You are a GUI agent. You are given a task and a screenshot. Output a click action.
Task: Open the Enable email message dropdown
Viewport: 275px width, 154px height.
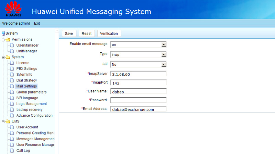click(x=164, y=44)
